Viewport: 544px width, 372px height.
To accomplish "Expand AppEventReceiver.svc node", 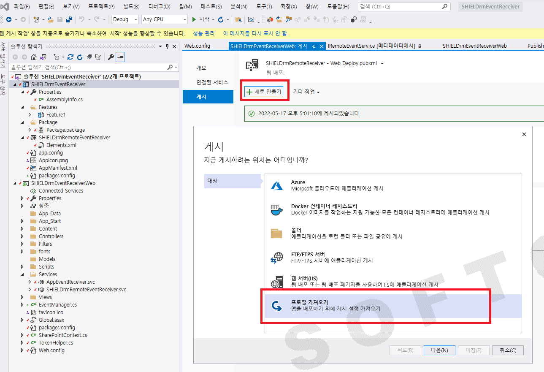I will [x=30, y=282].
